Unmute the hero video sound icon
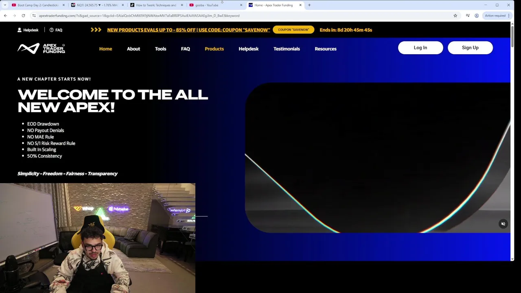Image resolution: width=521 pixels, height=293 pixels. [503, 224]
